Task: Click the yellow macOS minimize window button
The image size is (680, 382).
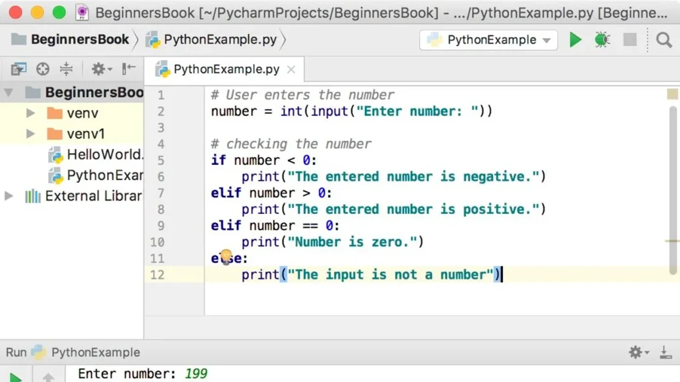Action: [x=37, y=12]
